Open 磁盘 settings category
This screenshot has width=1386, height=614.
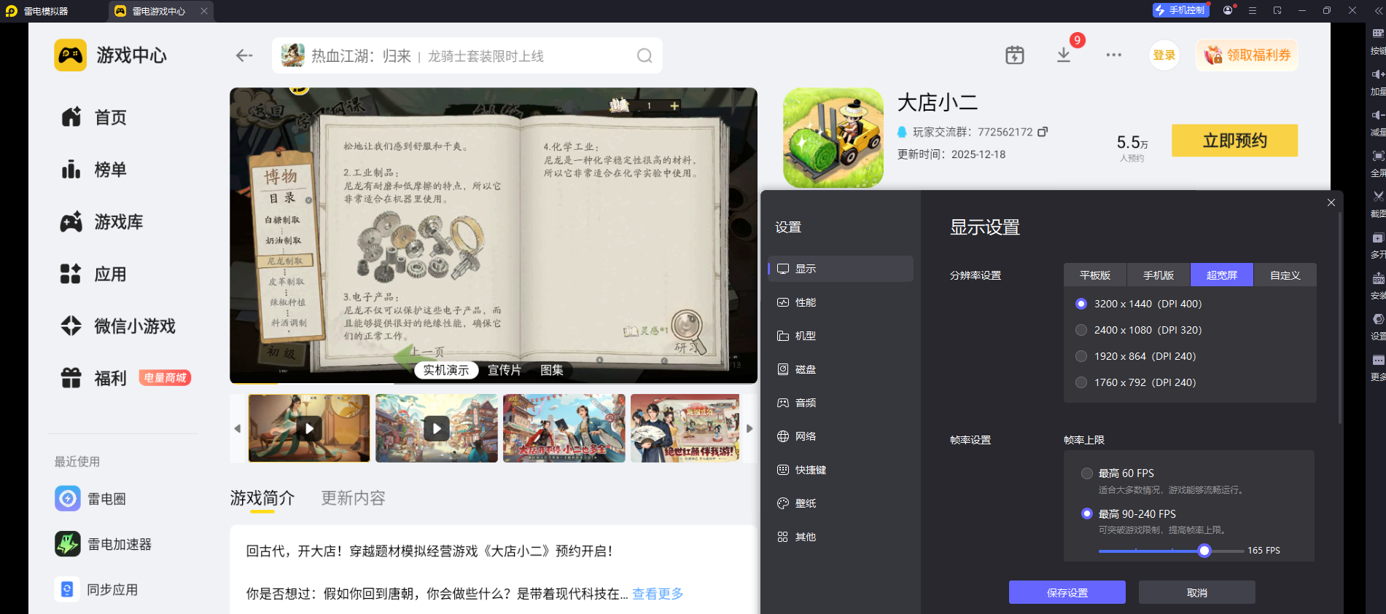point(841,369)
